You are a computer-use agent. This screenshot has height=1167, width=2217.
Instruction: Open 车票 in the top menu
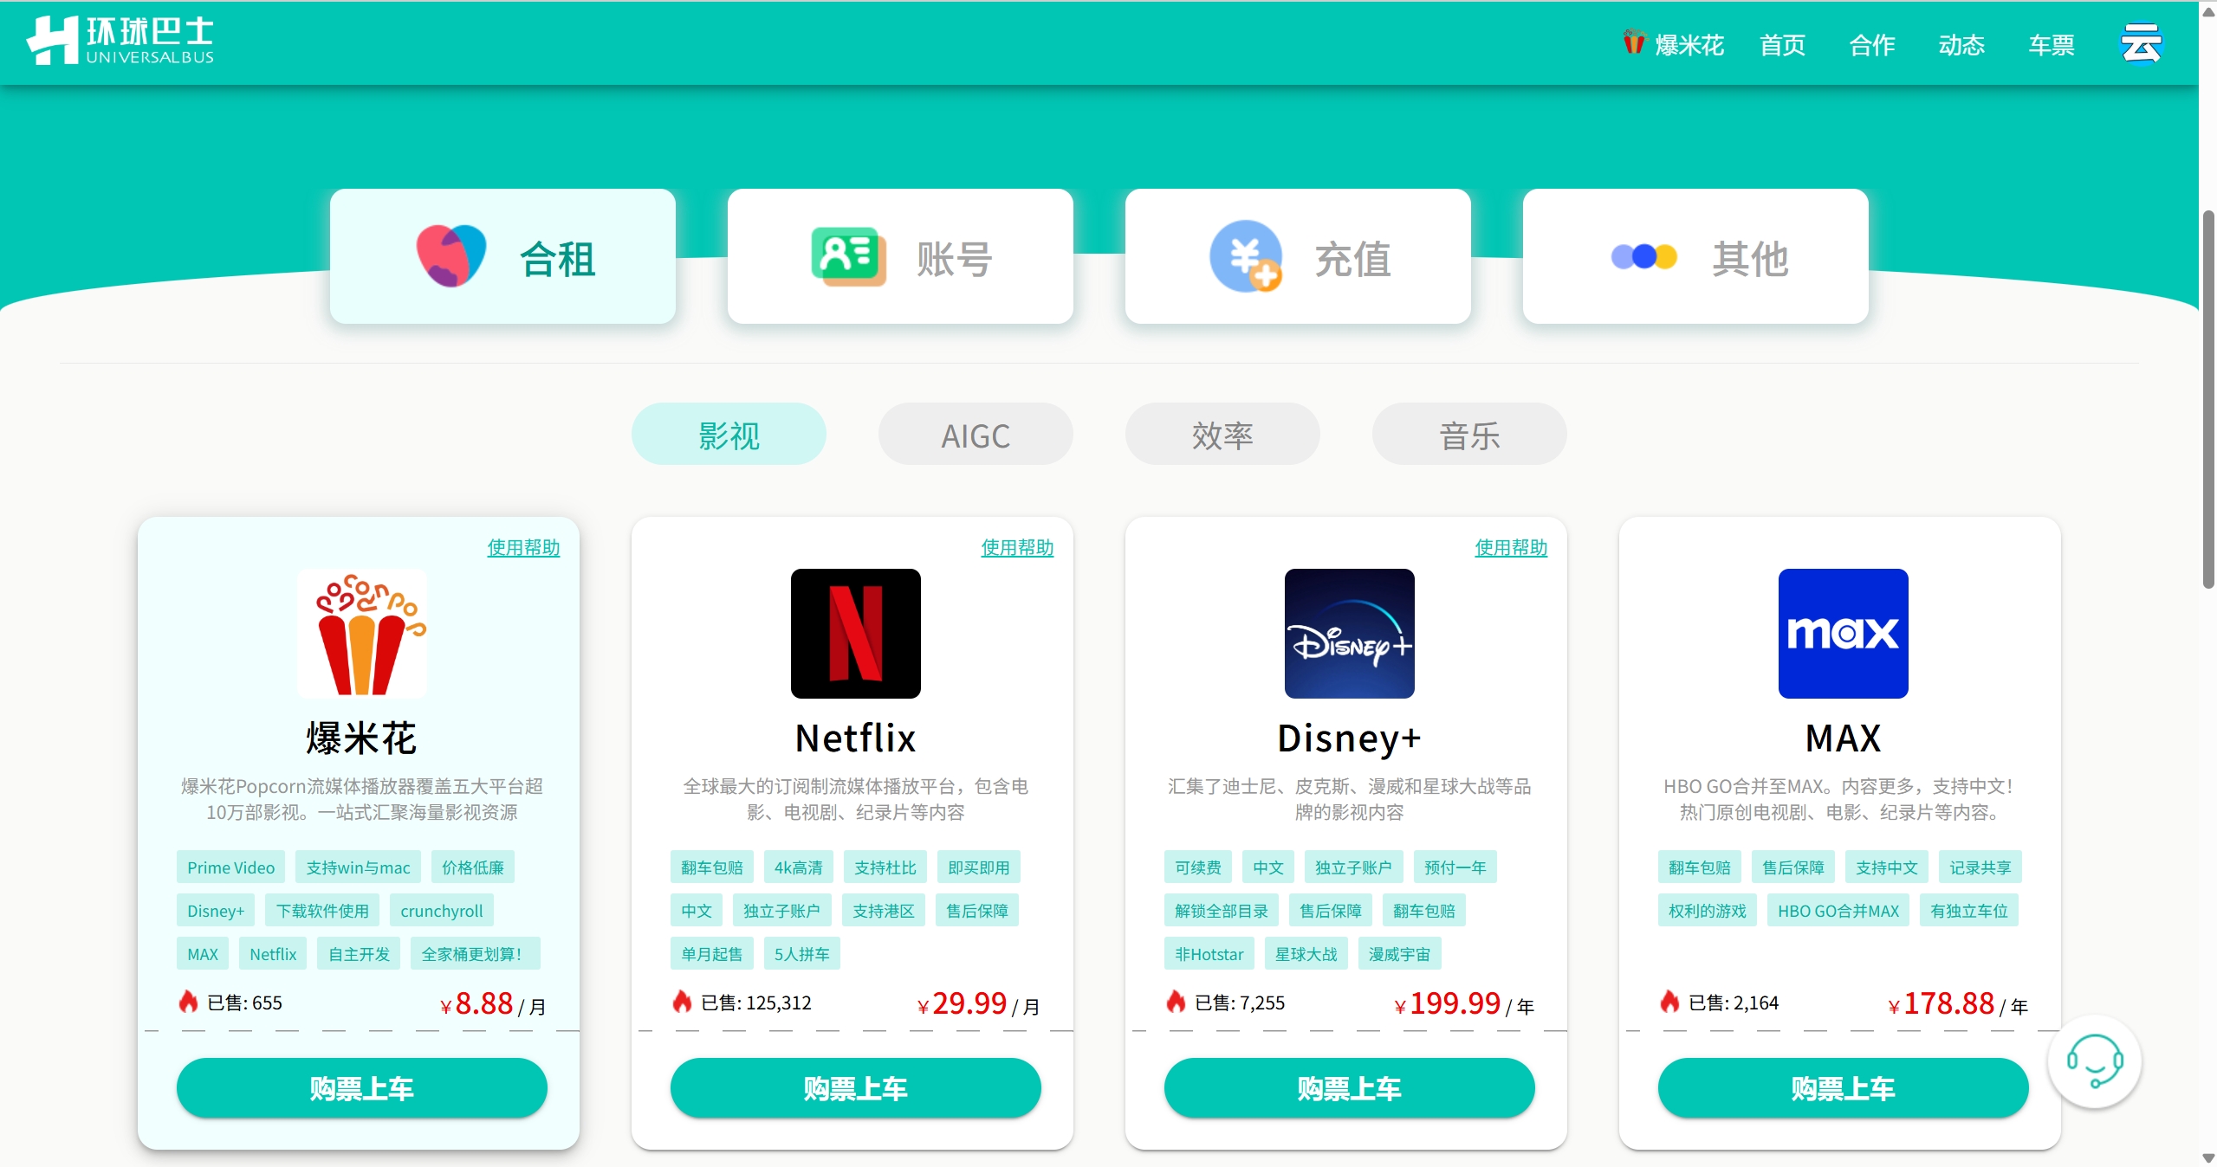point(2051,44)
